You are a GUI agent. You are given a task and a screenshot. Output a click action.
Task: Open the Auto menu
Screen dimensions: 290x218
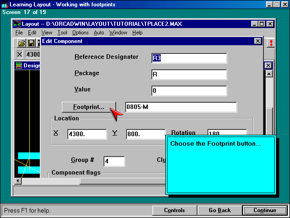pos(99,33)
